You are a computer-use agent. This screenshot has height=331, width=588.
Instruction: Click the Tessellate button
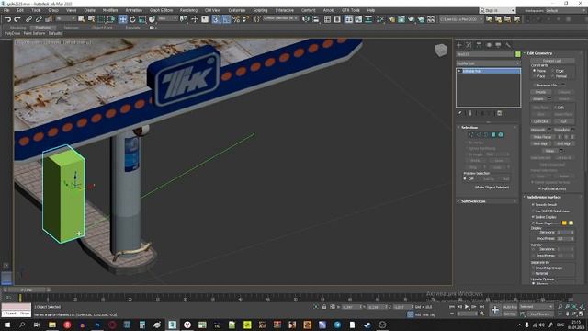561,130
